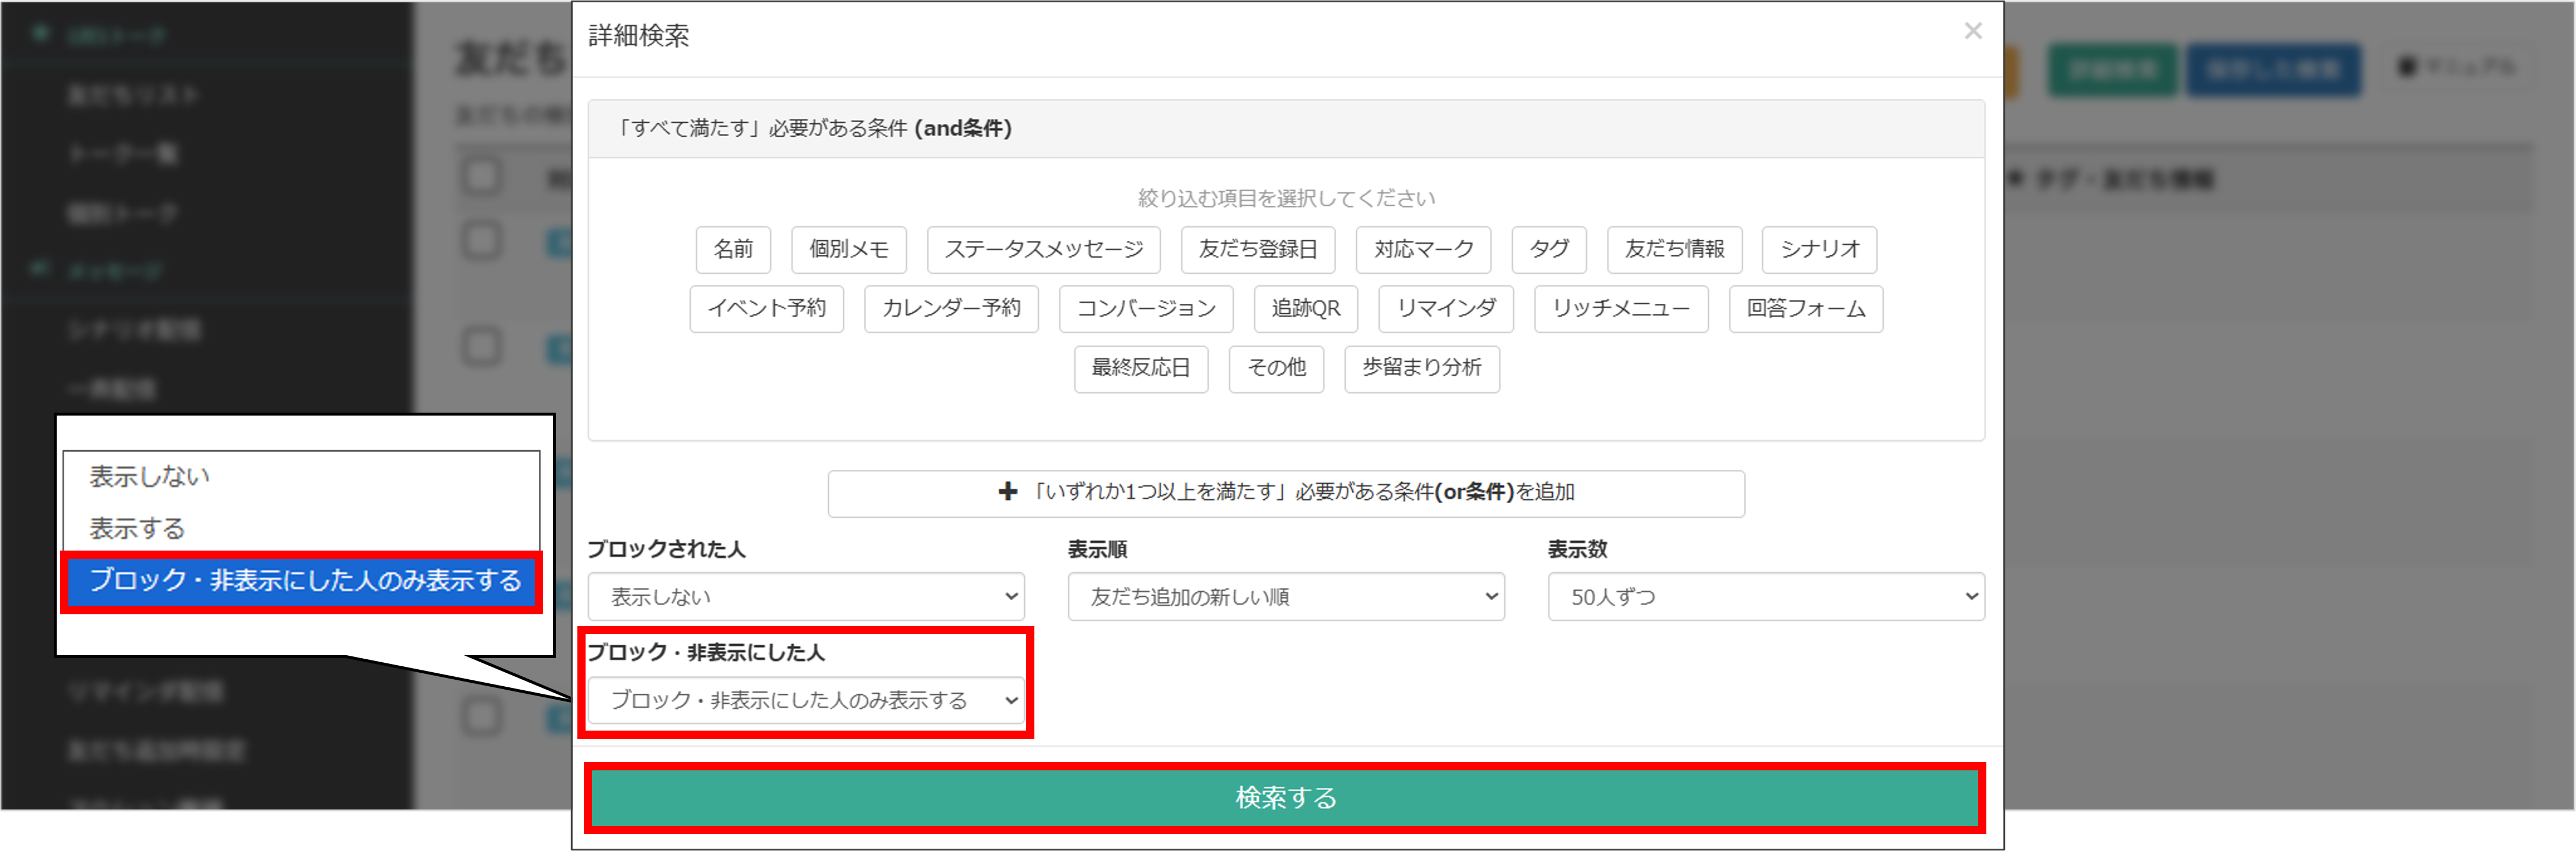Screen dimensions: 2576x851
Task: Select the リマインダ filter item
Action: pos(1445,309)
